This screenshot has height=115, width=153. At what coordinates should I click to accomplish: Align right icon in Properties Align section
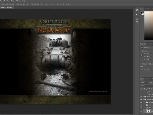point(148,69)
